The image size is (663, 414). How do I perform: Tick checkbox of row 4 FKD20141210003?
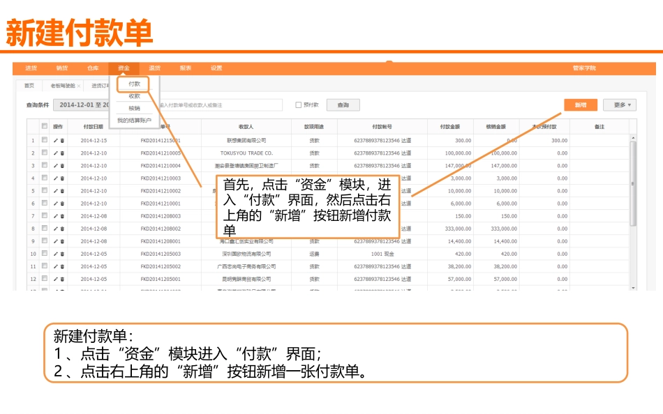[x=45, y=178]
